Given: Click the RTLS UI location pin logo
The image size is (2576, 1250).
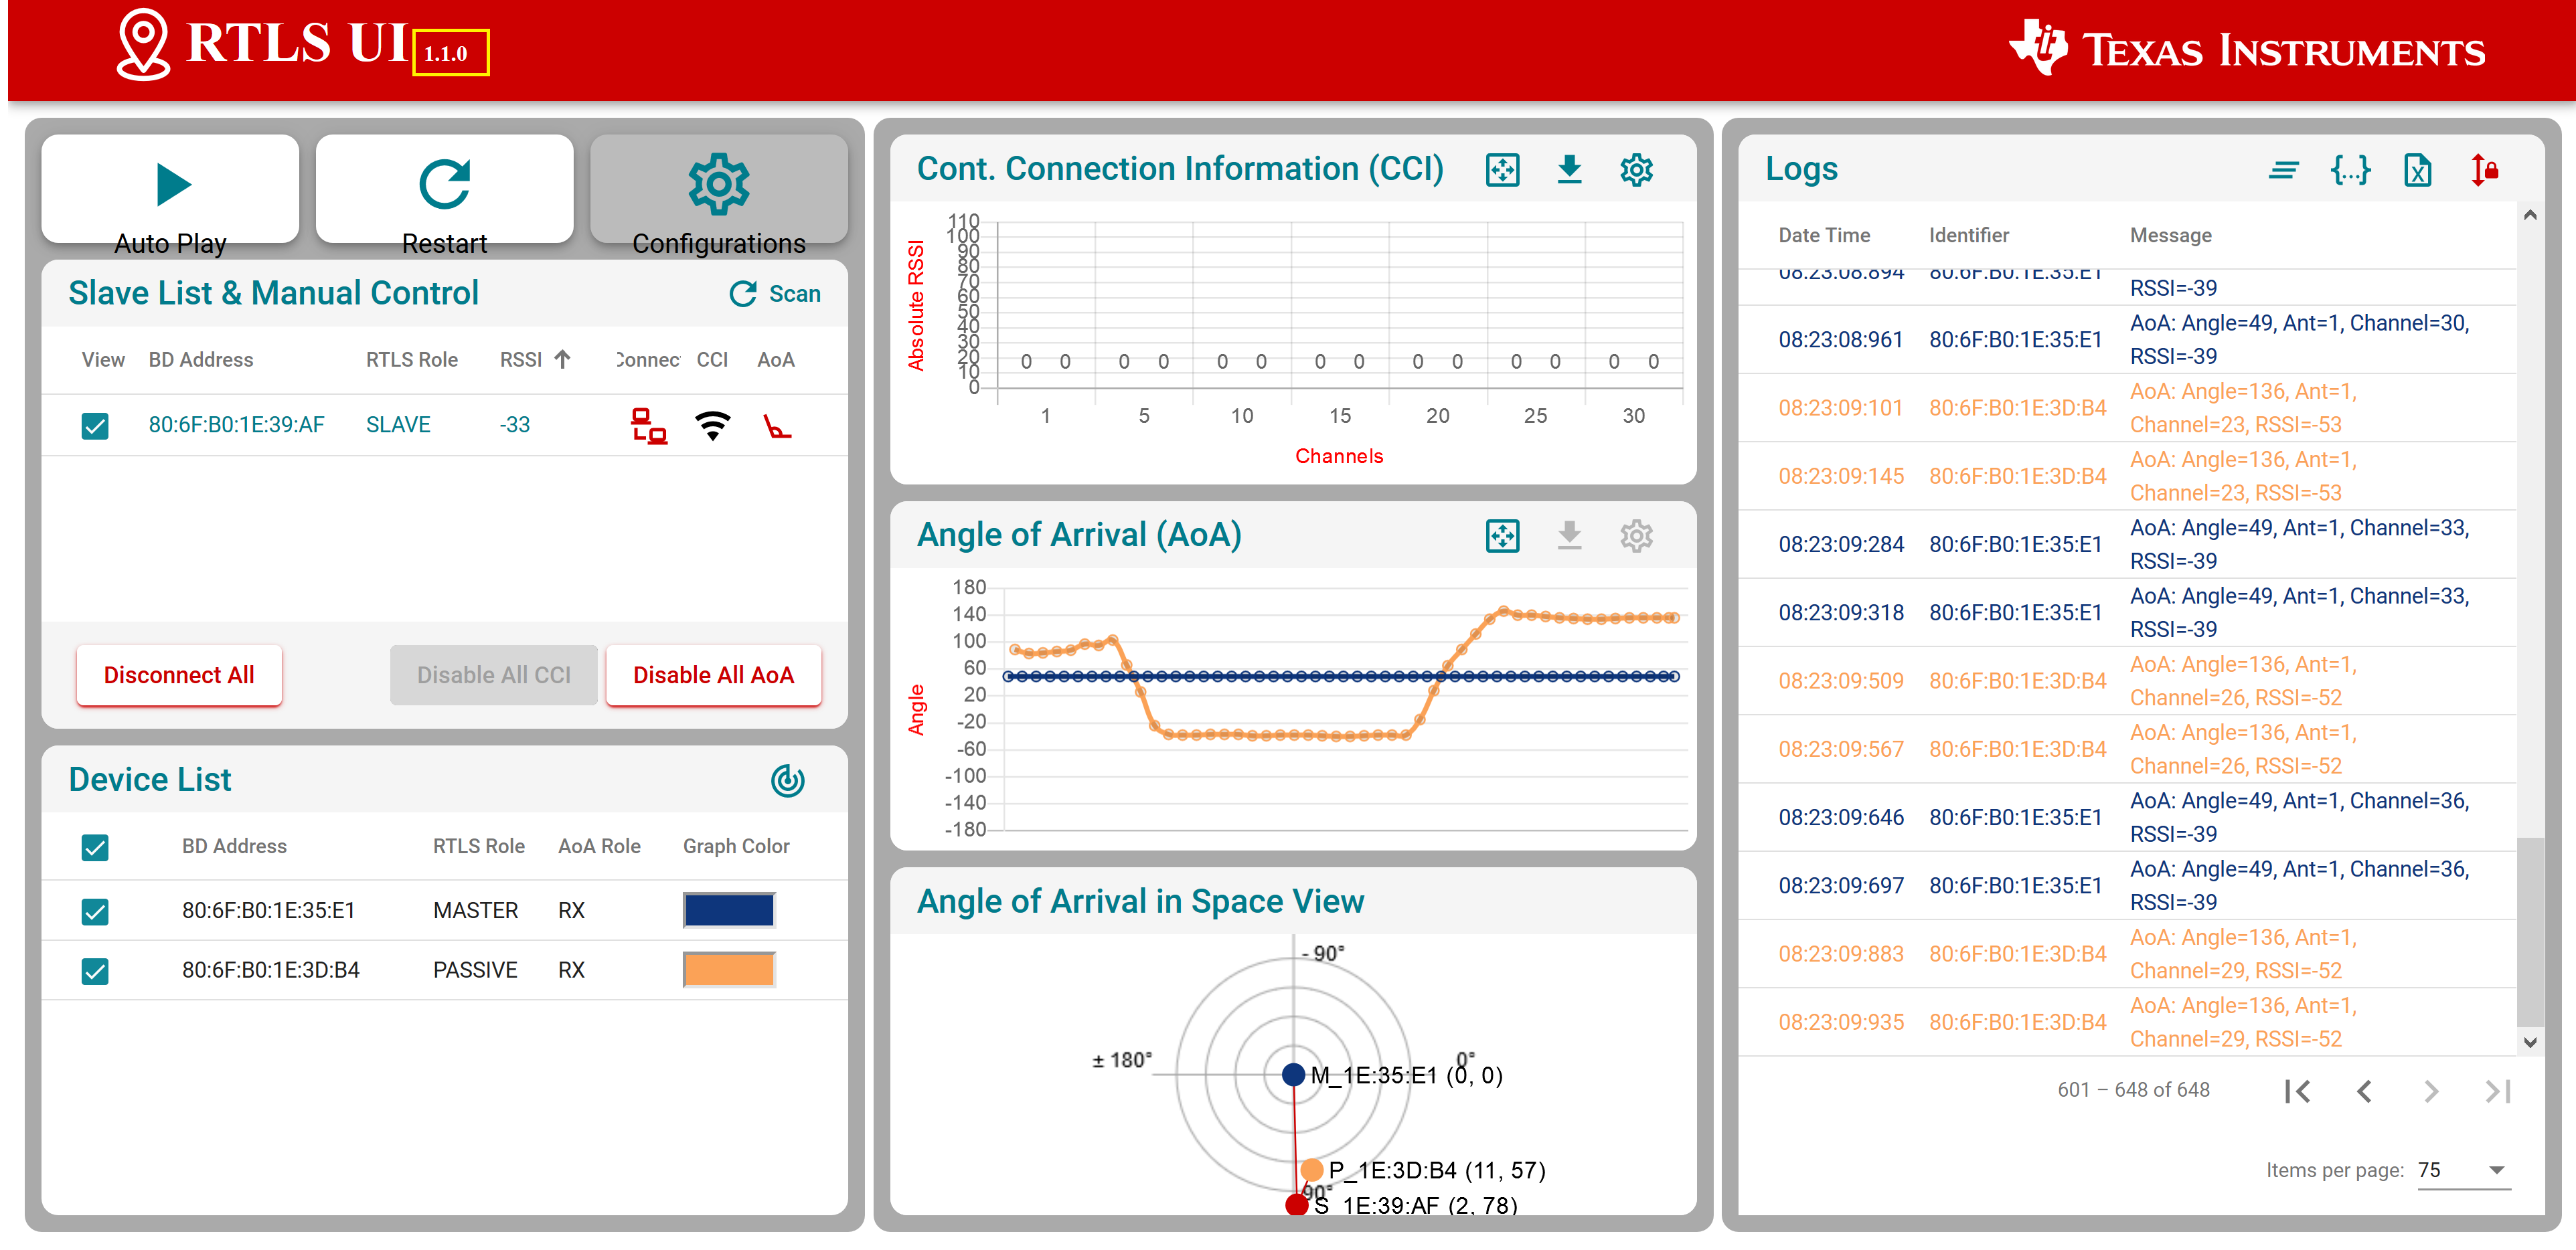Looking at the screenshot, I should [x=143, y=45].
